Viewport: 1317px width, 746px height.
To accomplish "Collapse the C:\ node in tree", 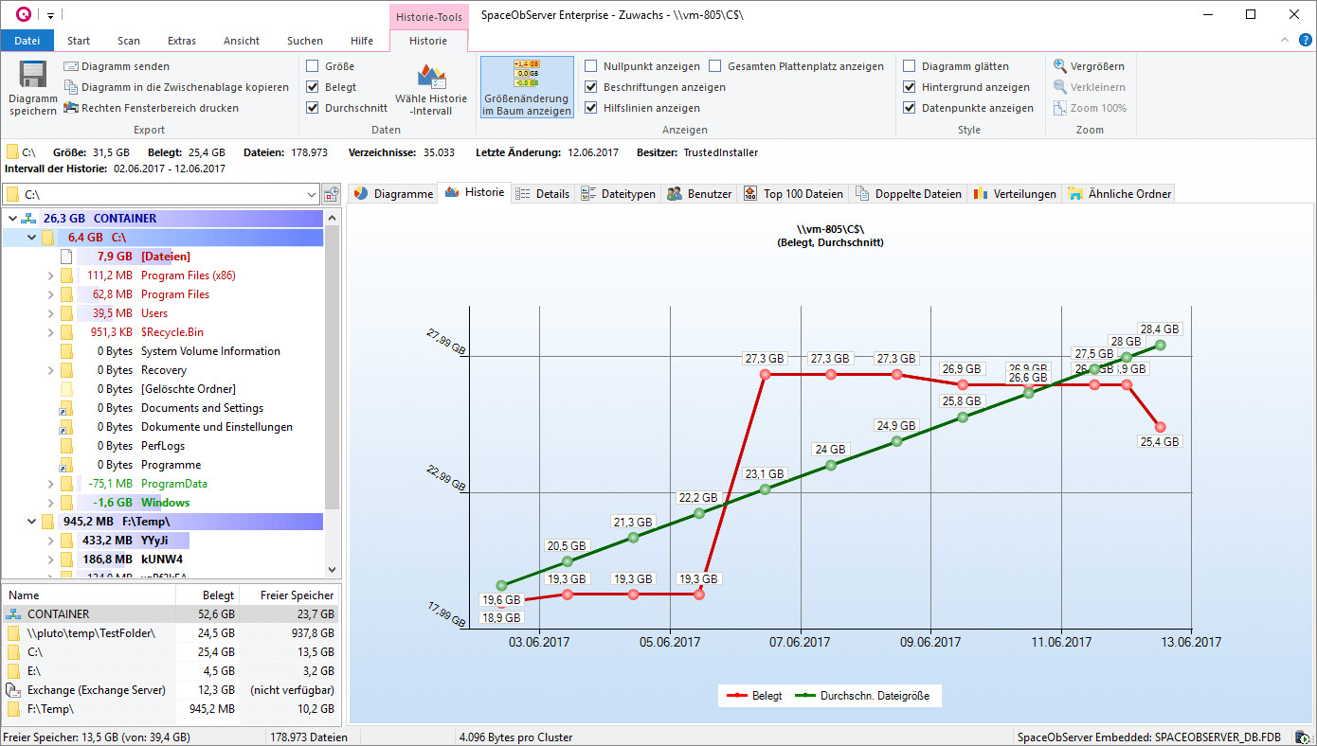I will tap(32, 238).
